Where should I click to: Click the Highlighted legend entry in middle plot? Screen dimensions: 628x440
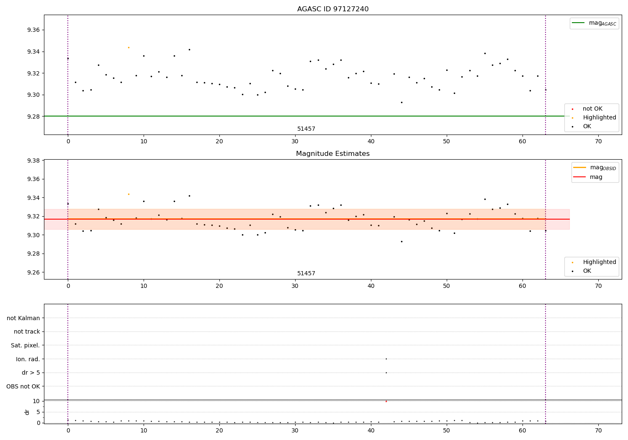594,262
